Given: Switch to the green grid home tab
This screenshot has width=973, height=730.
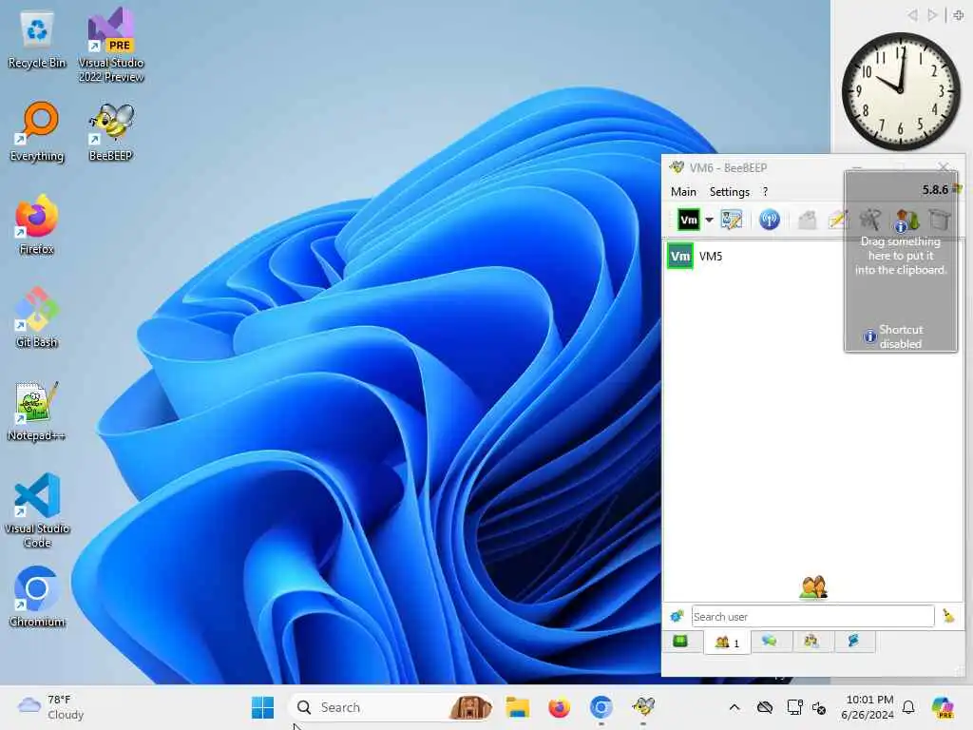Looking at the screenshot, I should coord(681,642).
